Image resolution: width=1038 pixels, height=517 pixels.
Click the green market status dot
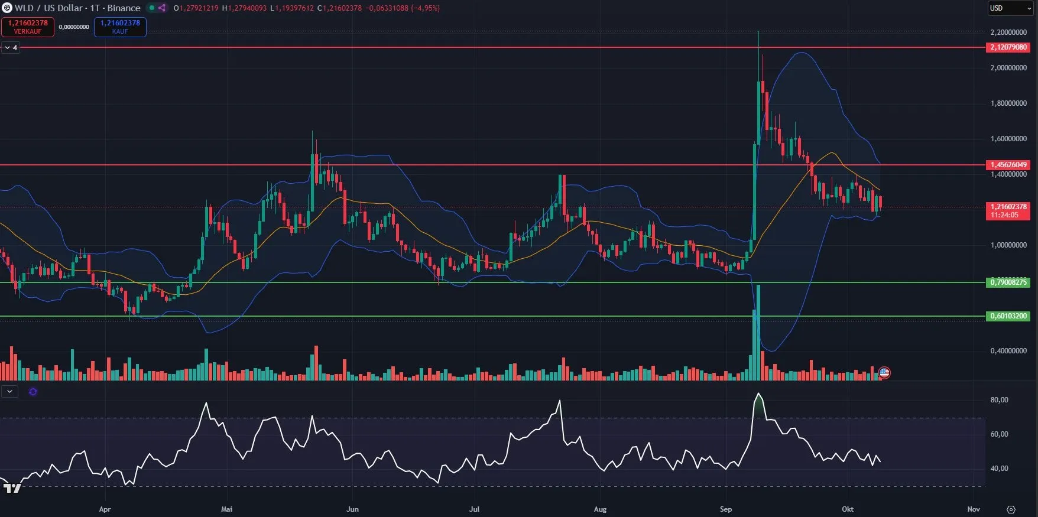(x=151, y=8)
